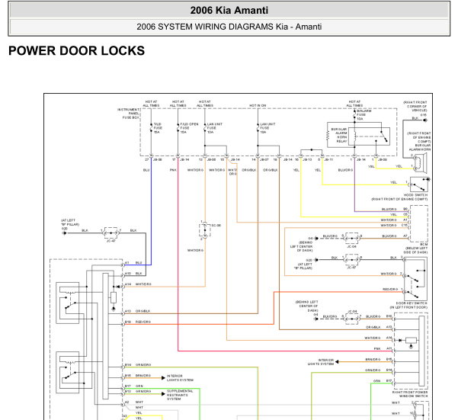Image resolution: width=458 pixels, height=420 pixels.
Task: Click the pink PNK wire line
Action: pyautogui.click(x=178, y=254)
